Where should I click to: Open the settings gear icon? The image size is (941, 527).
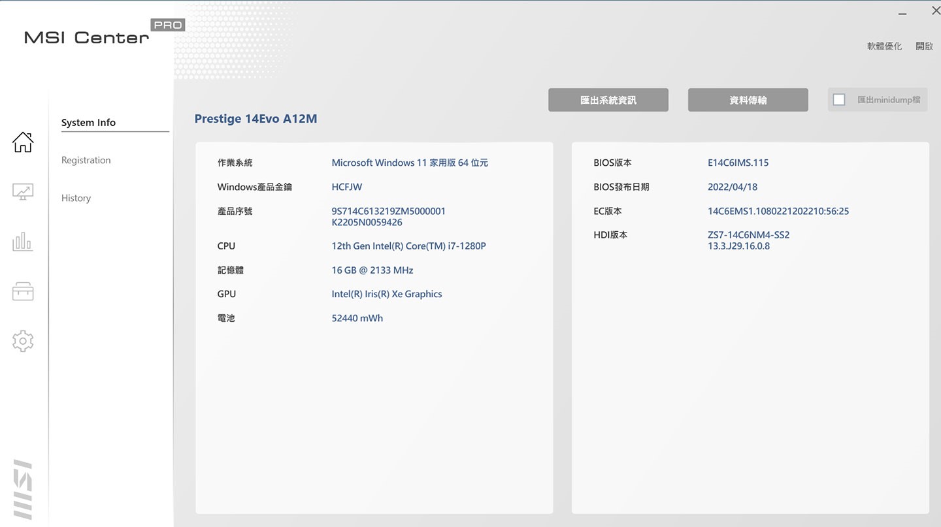(x=23, y=341)
